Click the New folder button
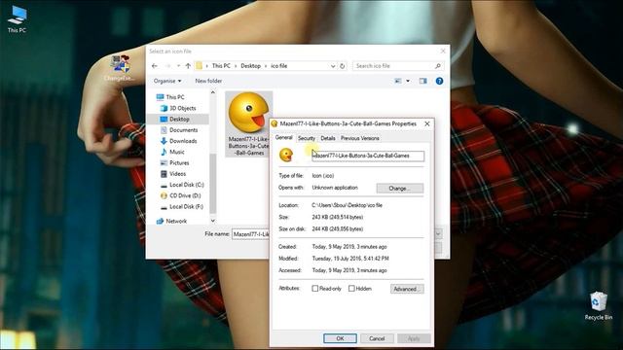Image resolution: width=623 pixels, height=350 pixels. (208, 81)
